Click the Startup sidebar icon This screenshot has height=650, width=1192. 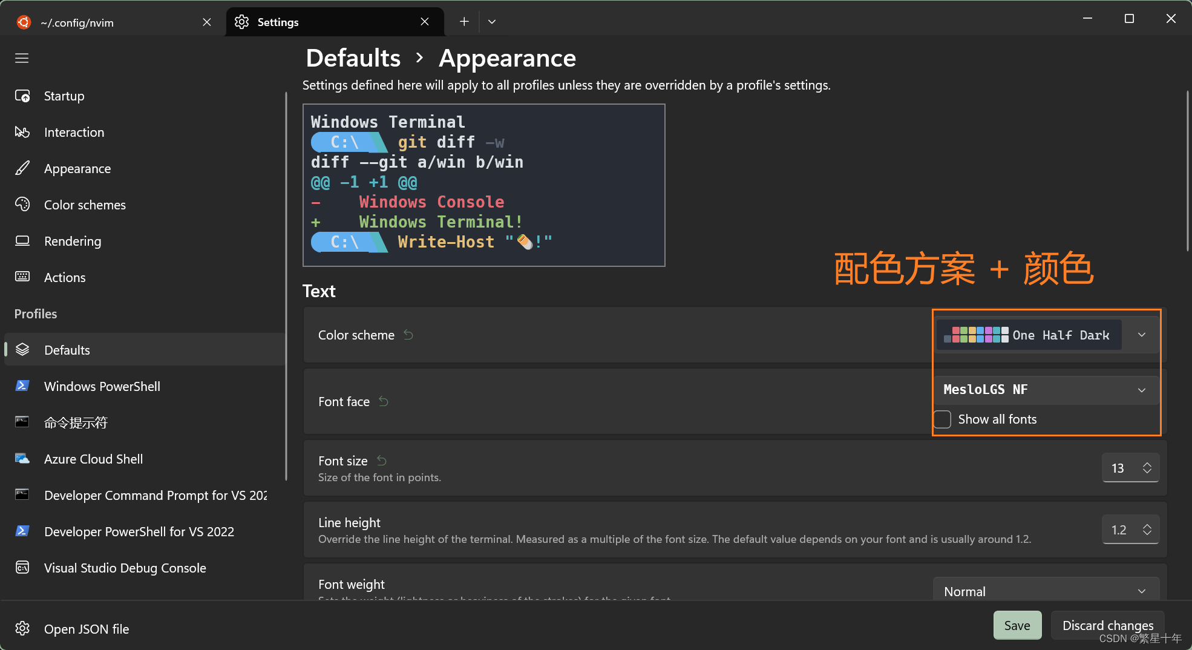point(22,96)
